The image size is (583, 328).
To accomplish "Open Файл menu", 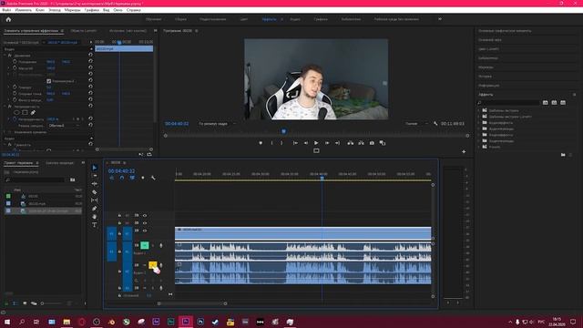I will coord(6,10).
